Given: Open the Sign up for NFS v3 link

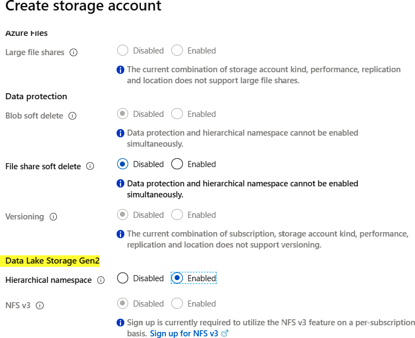Looking at the screenshot, I should coord(184,334).
